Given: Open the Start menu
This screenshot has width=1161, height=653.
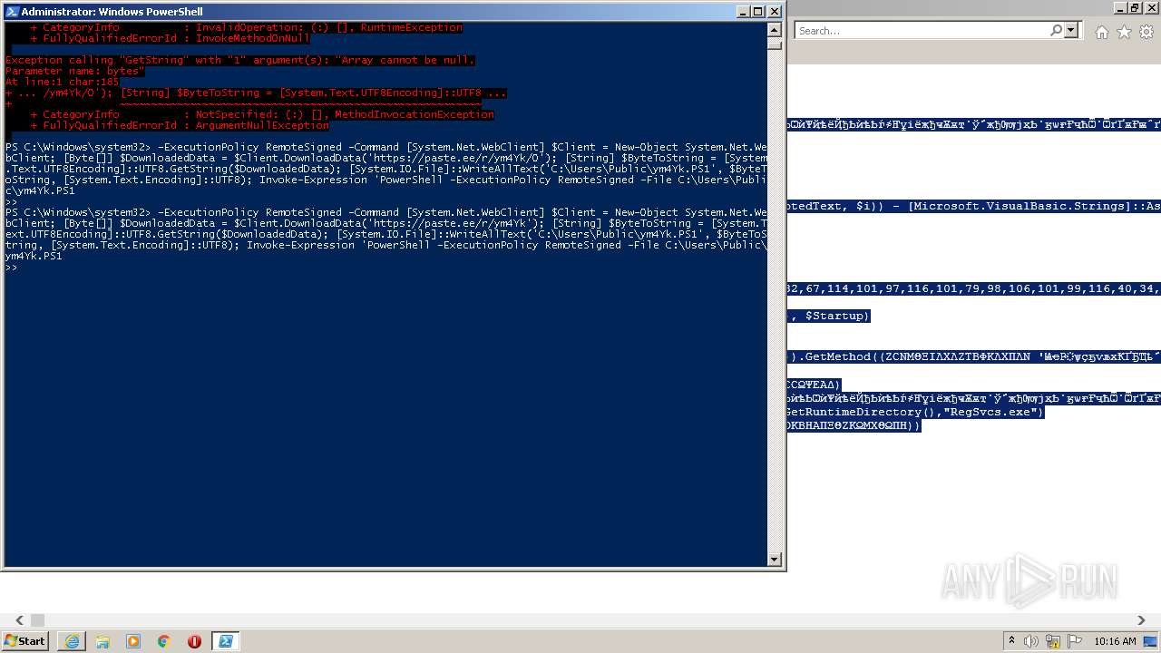Looking at the screenshot, I should pos(25,640).
